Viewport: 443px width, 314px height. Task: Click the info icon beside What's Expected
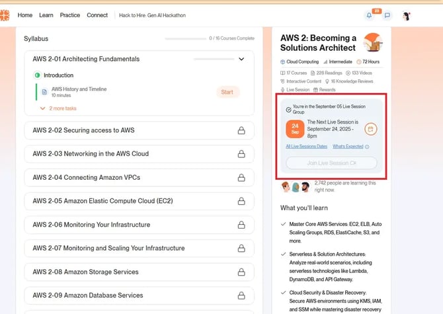pos(367,147)
